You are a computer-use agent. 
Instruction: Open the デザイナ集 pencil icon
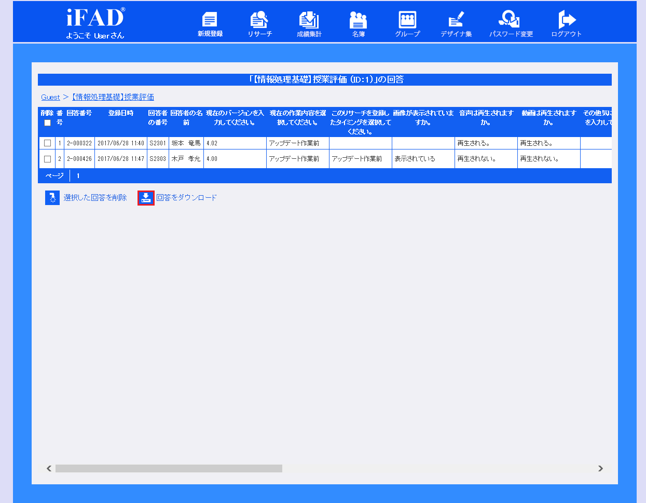click(x=456, y=19)
